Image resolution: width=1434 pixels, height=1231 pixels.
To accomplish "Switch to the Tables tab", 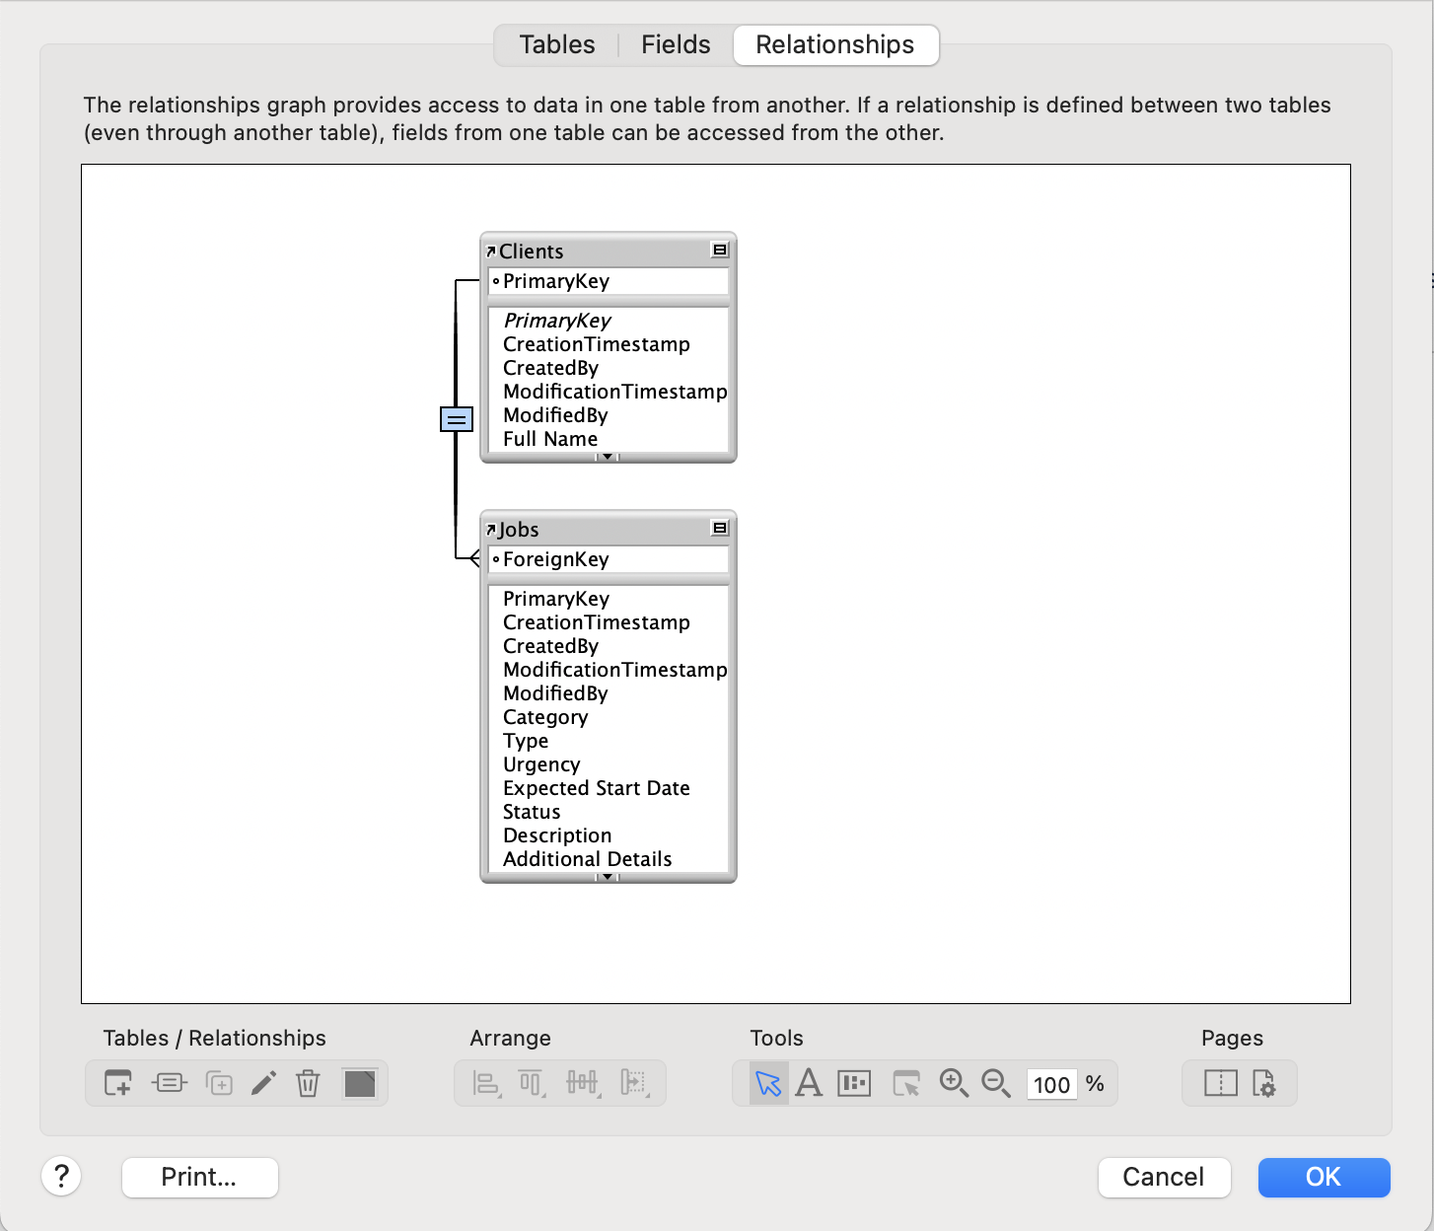I will (x=556, y=44).
